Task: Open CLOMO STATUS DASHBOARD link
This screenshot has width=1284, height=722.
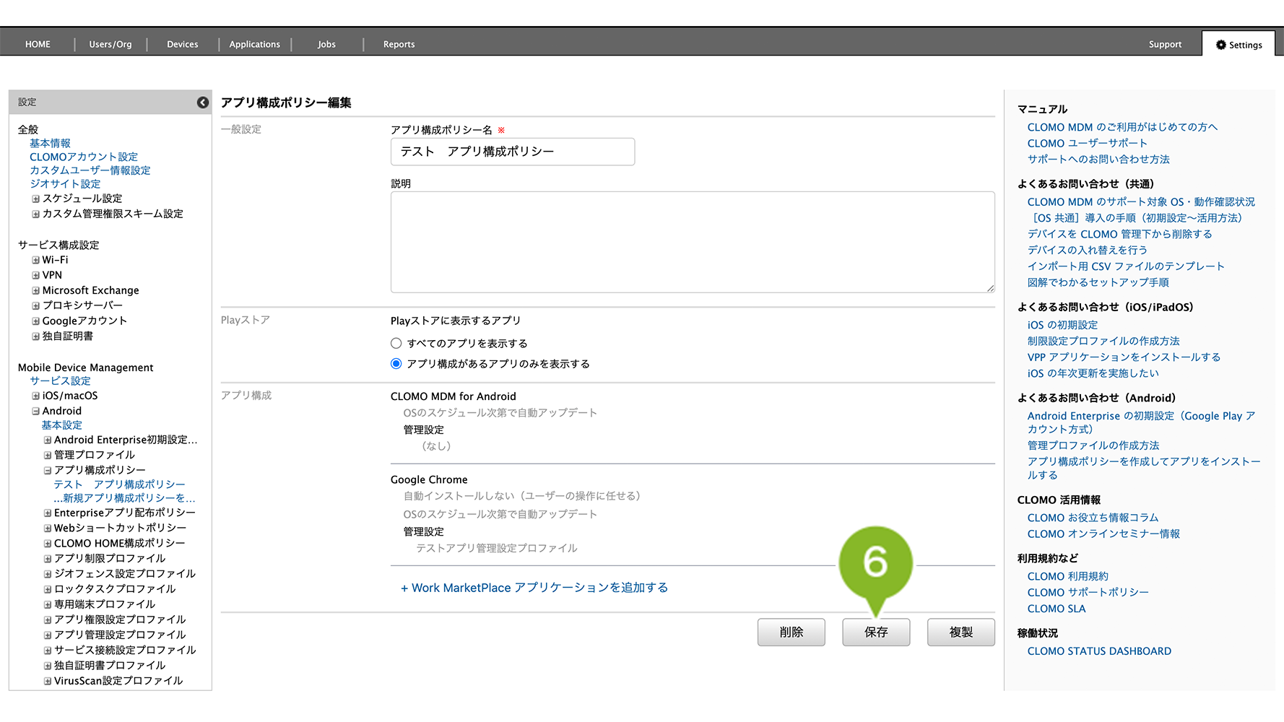Action: tap(1099, 651)
